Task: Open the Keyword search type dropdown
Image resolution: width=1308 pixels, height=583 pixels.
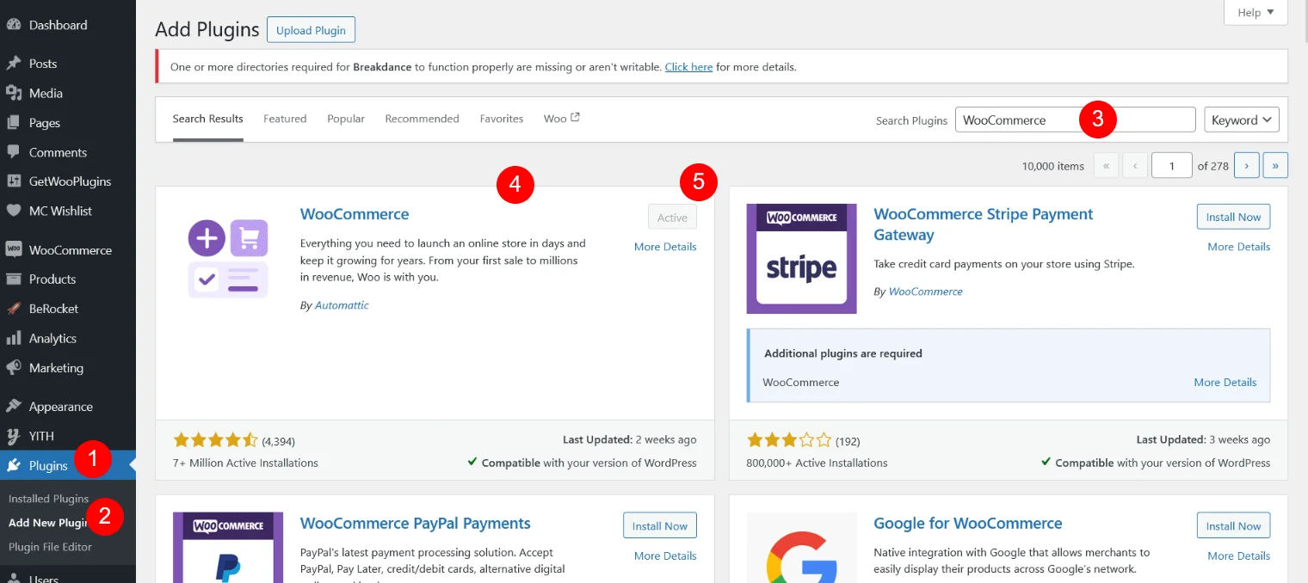Action: [1242, 120]
